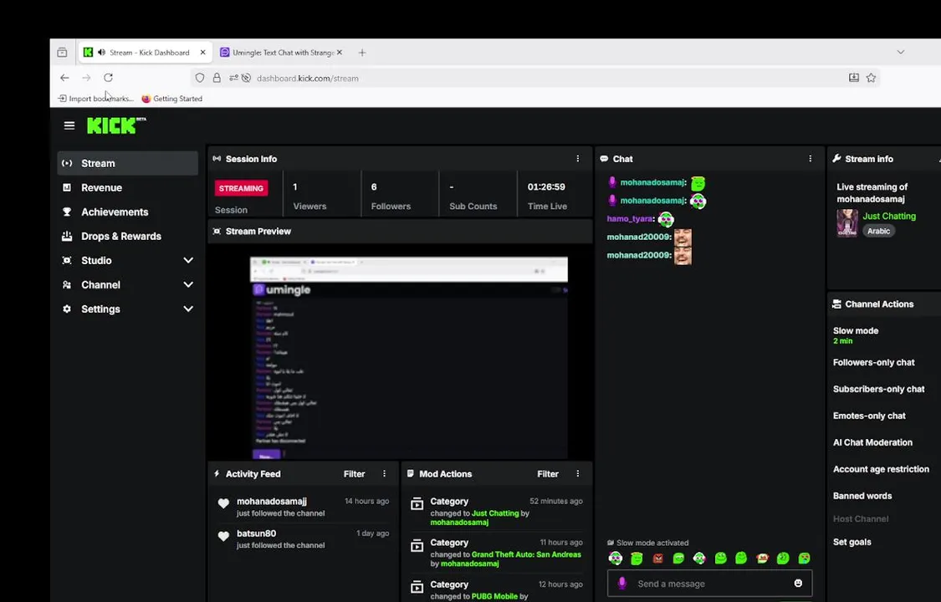Viewport: 941px width, 602px height.
Task: Click the permissions icon in address bar
Action: 233,78
